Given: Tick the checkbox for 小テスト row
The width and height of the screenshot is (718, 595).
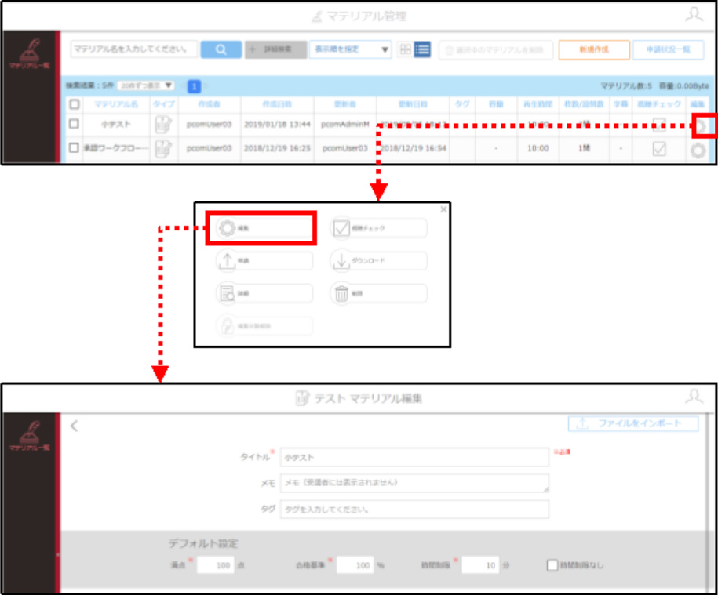Looking at the screenshot, I should 74,124.
